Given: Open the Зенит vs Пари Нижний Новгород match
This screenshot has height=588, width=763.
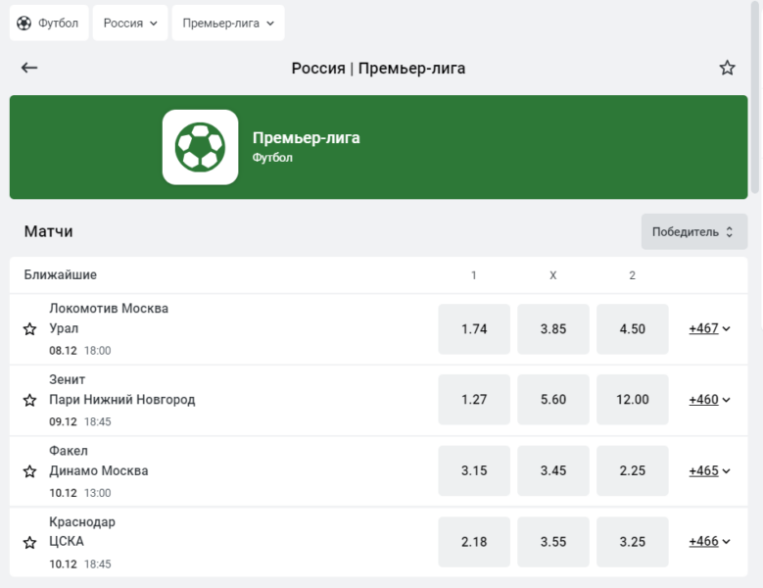Looking at the screenshot, I should (x=122, y=390).
